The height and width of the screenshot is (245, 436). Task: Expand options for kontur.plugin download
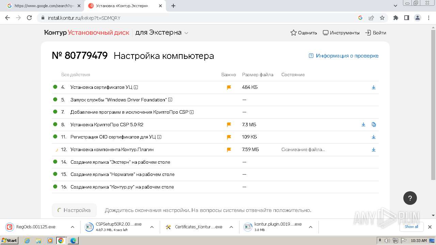(x=311, y=227)
